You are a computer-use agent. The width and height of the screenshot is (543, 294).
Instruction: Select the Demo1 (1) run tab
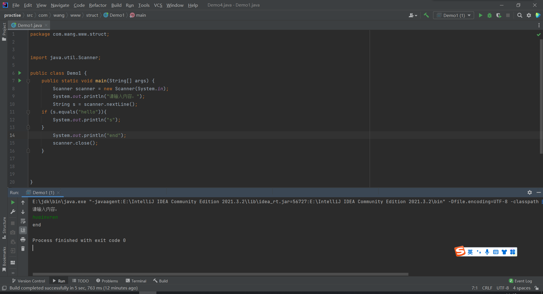[x=43, y=193]
